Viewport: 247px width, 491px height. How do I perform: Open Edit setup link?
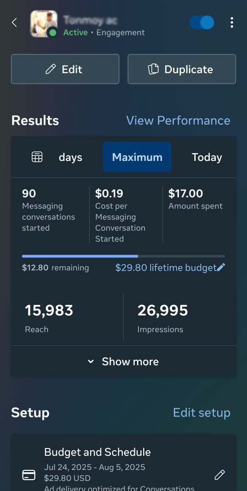point(202,413)
